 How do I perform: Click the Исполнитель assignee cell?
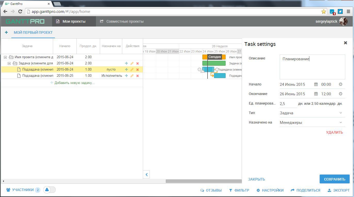(112, 75)
